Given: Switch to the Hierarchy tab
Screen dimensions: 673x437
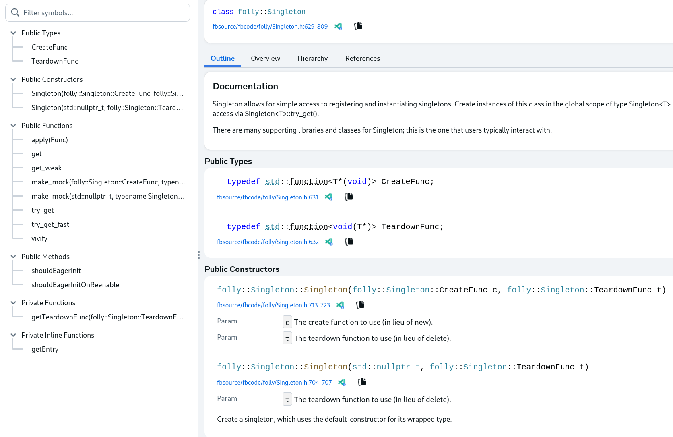Looking at the screenshot, I should pos(313,58).
